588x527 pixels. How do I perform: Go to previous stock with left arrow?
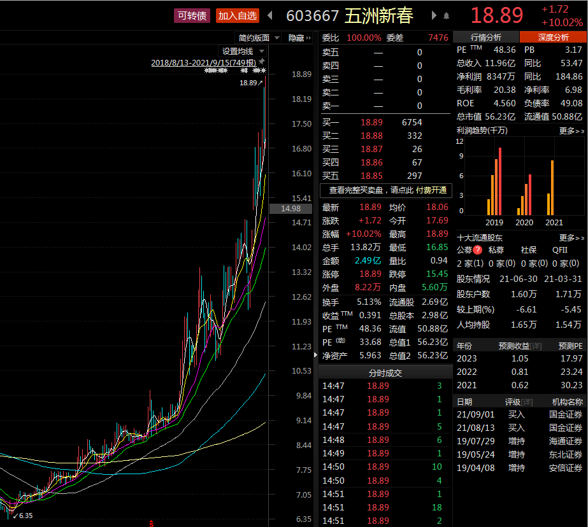[x=269, y=15]
